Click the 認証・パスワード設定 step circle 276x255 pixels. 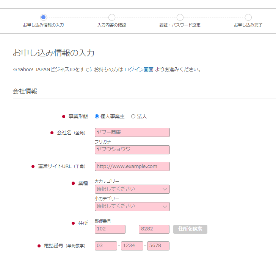180,17
